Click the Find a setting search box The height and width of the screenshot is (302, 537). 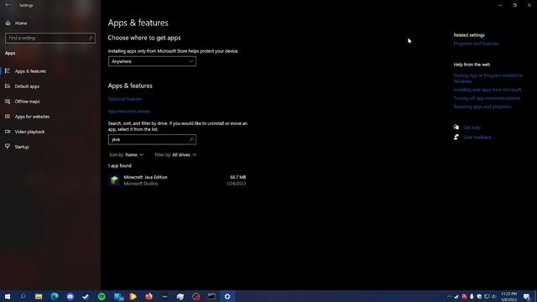(50, 38)
